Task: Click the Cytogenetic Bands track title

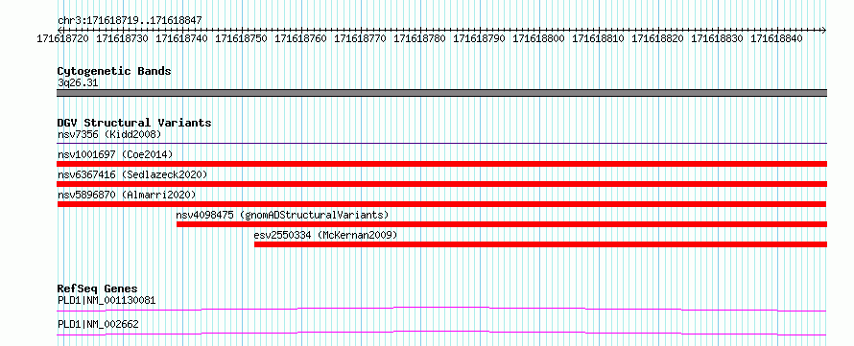Action: (x=114, y=71)
